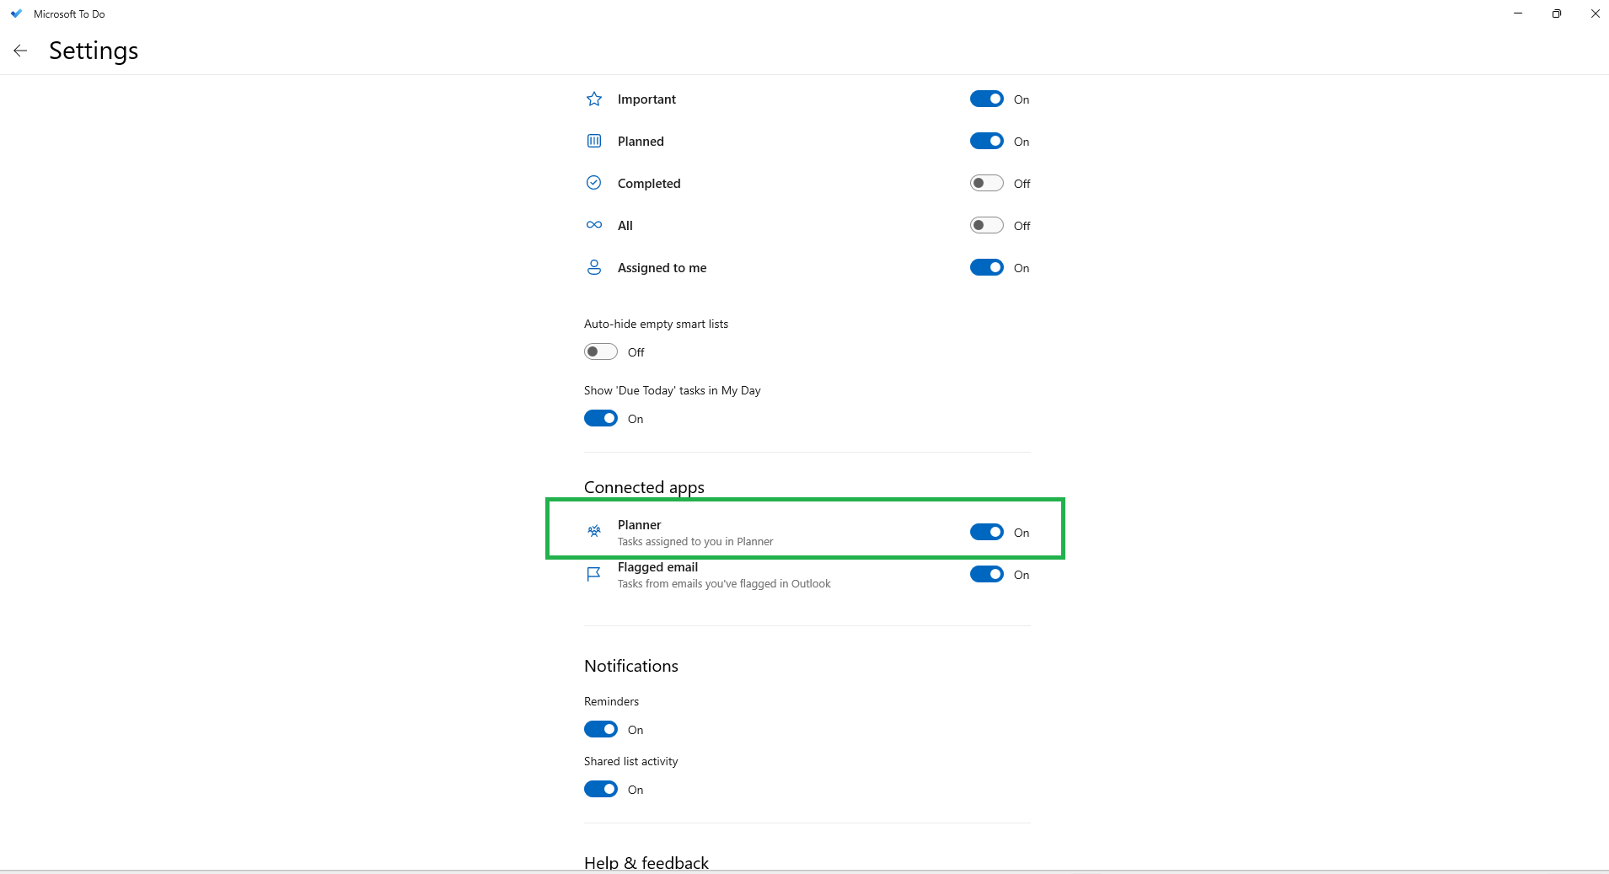The image size is (1609, 874).
Task: Click the 'Connected apps' heading
Action: pyautogui.click(x=644, y=487)
